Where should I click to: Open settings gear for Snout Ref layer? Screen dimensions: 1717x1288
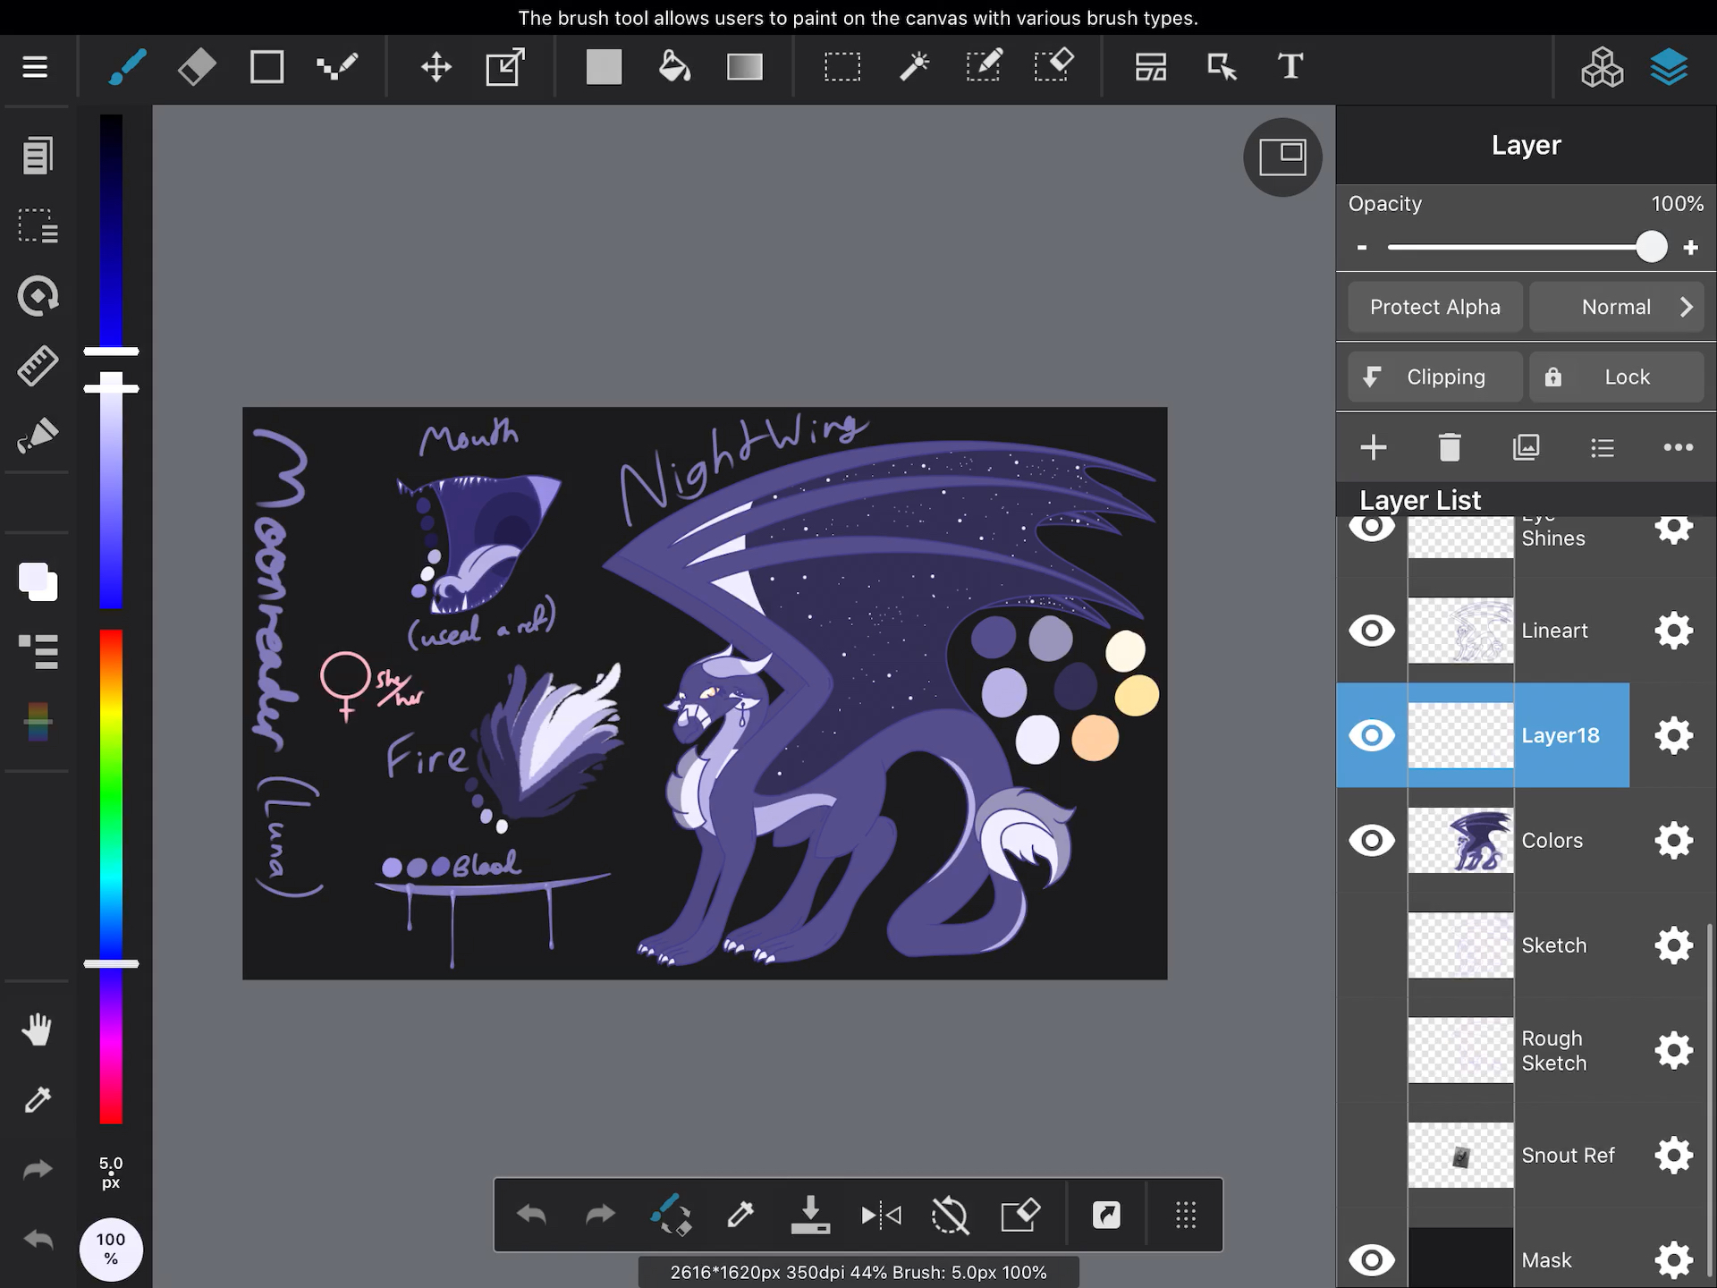click(x=1673, y=1156)
